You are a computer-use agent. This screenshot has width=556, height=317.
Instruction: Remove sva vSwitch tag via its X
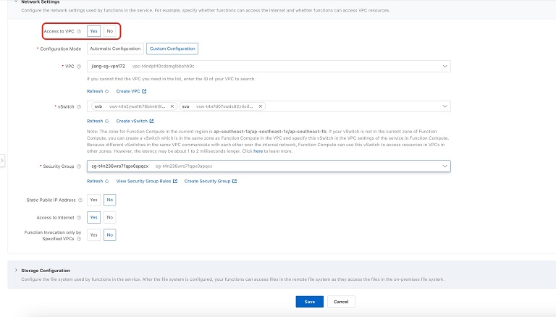(x=261, y=106)
